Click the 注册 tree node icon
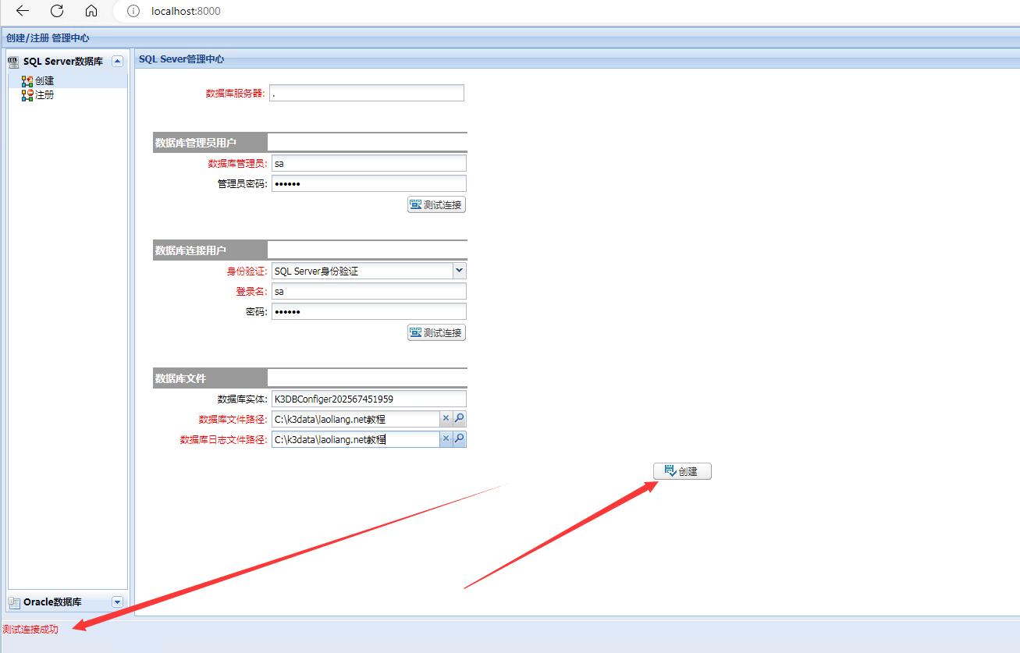Screen dimensions: 1020x653 [27, 95]
